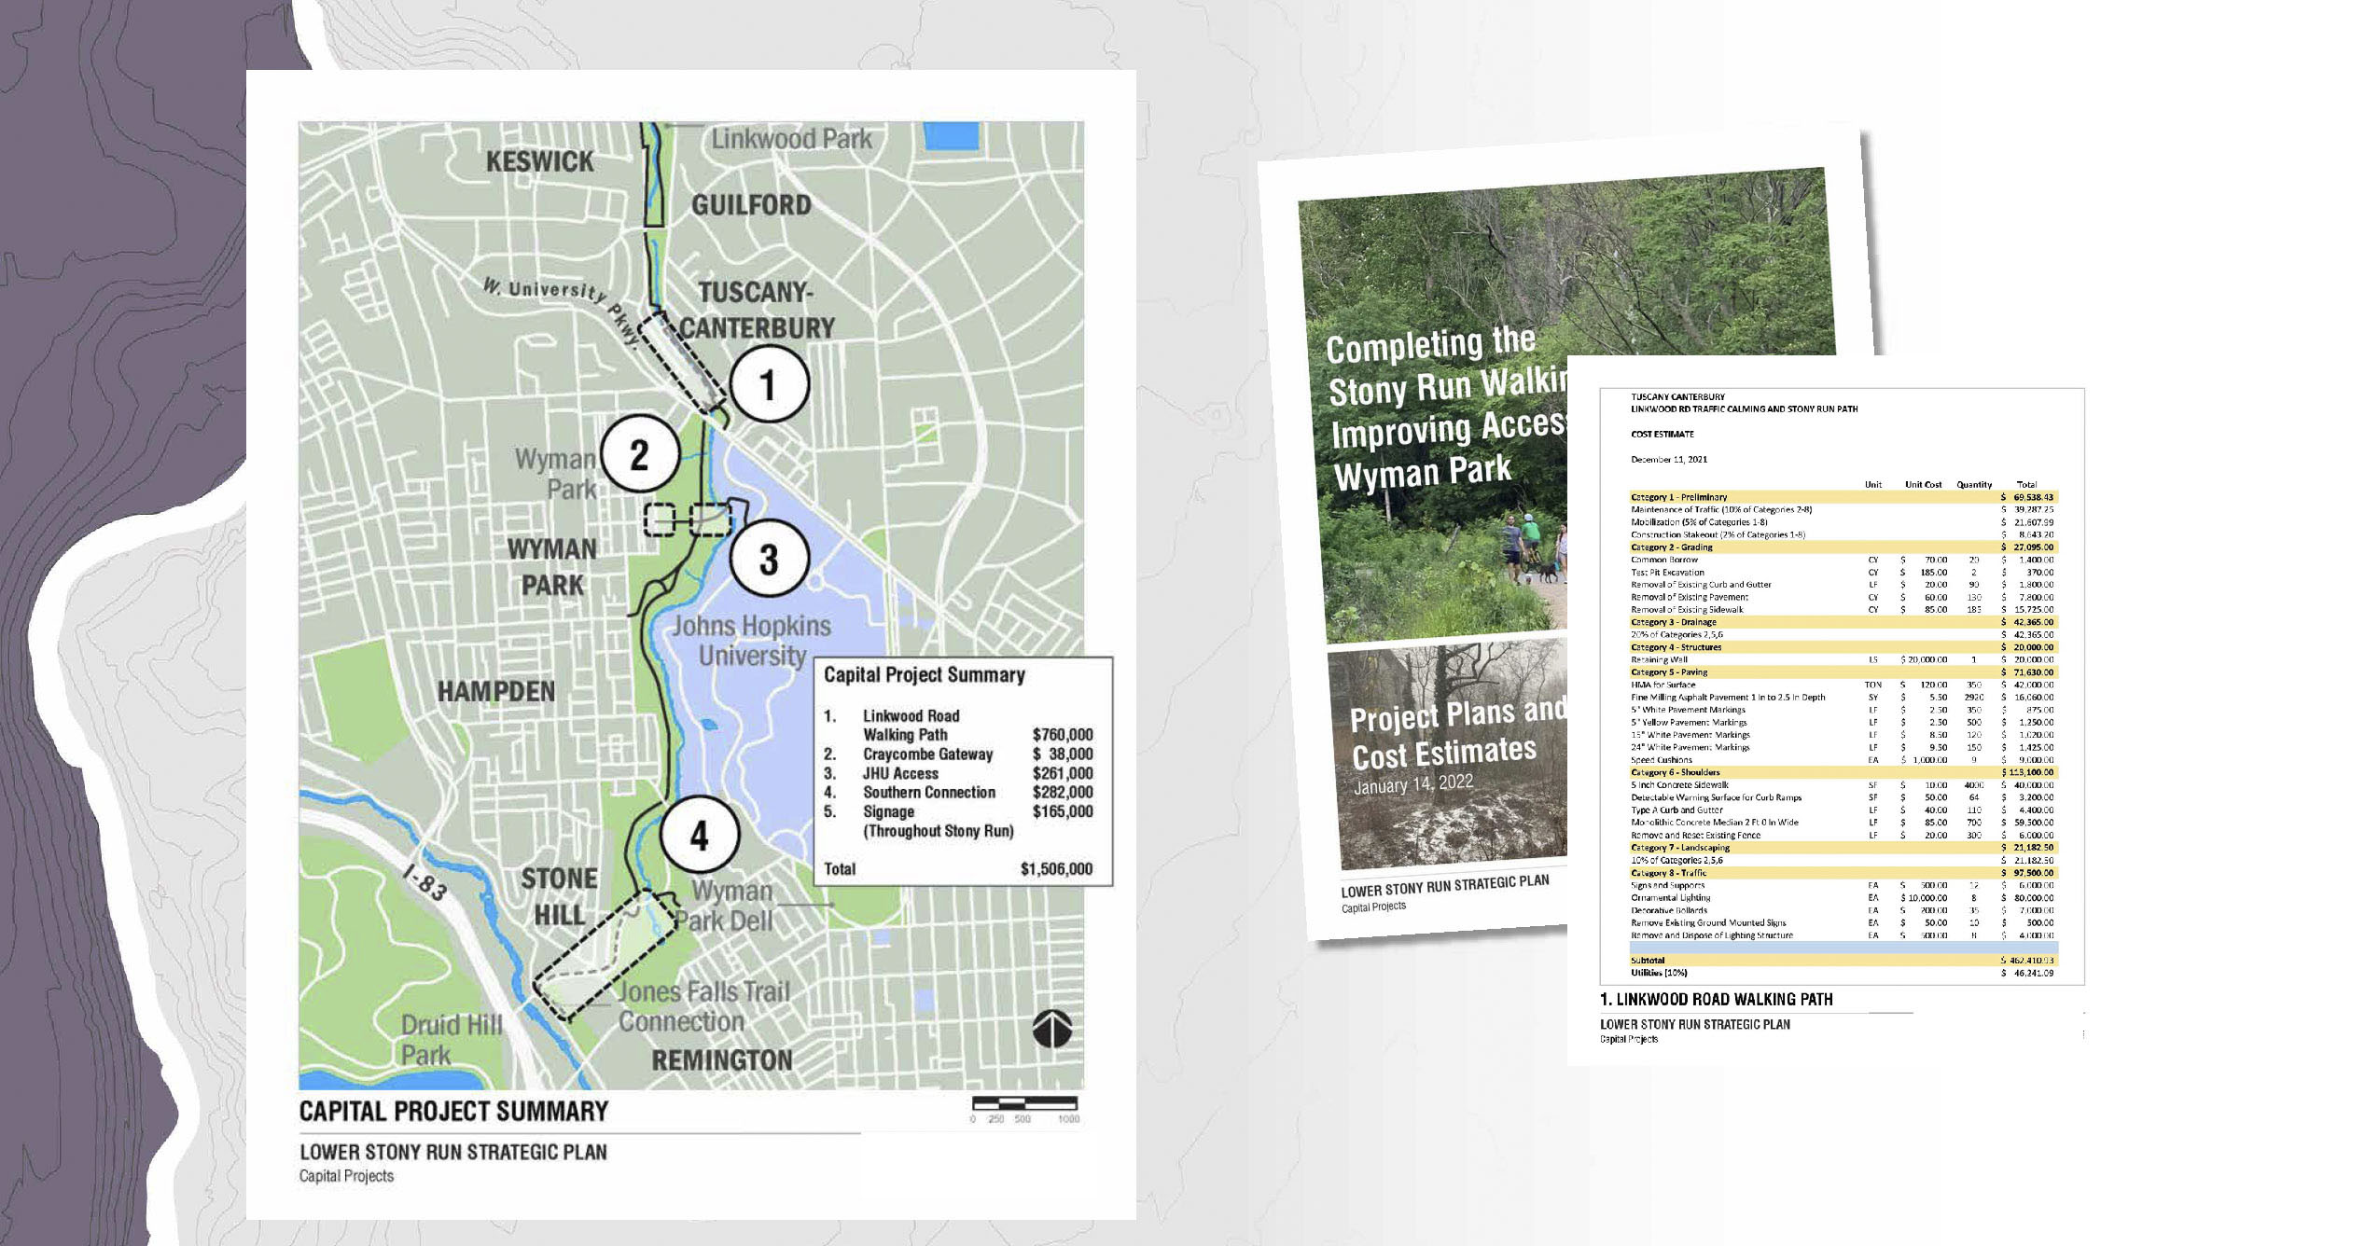Click the number 2 project marker on the map
Viewport: 2379px width, 1246px height.
[x=639, y=455]
